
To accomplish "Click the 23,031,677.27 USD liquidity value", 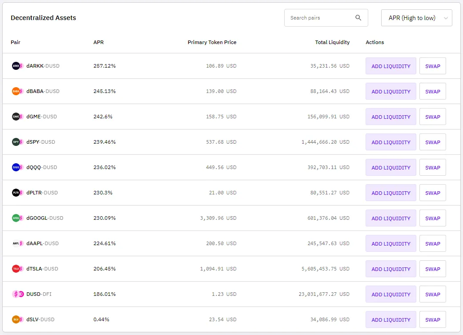I will (x=324, y=294).
